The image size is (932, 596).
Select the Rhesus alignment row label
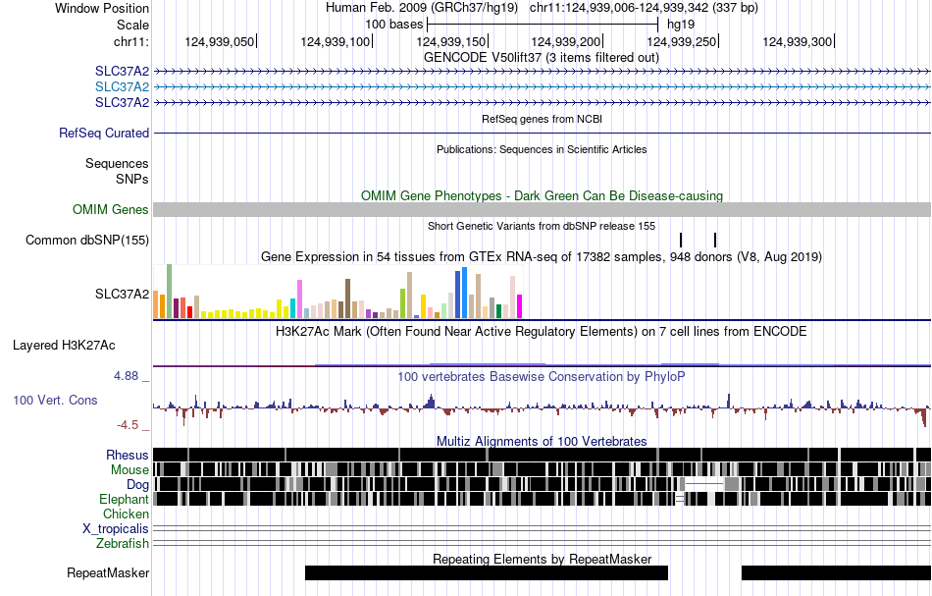point(128,455)
